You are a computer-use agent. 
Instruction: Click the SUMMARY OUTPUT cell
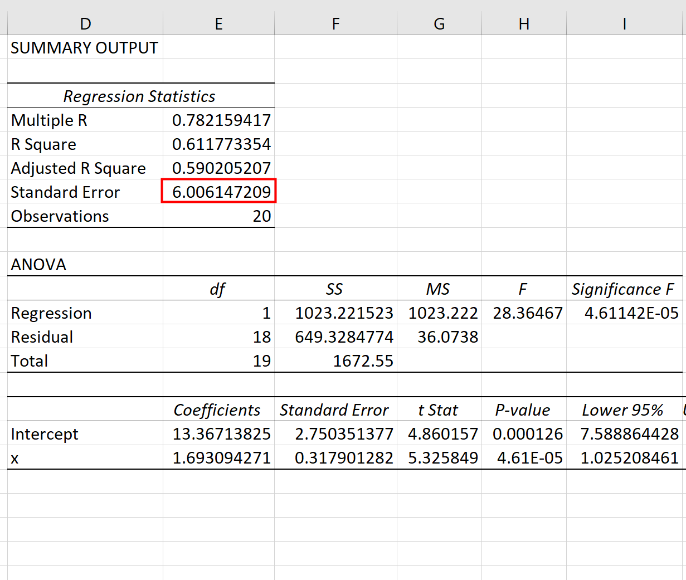click(84, 48)
